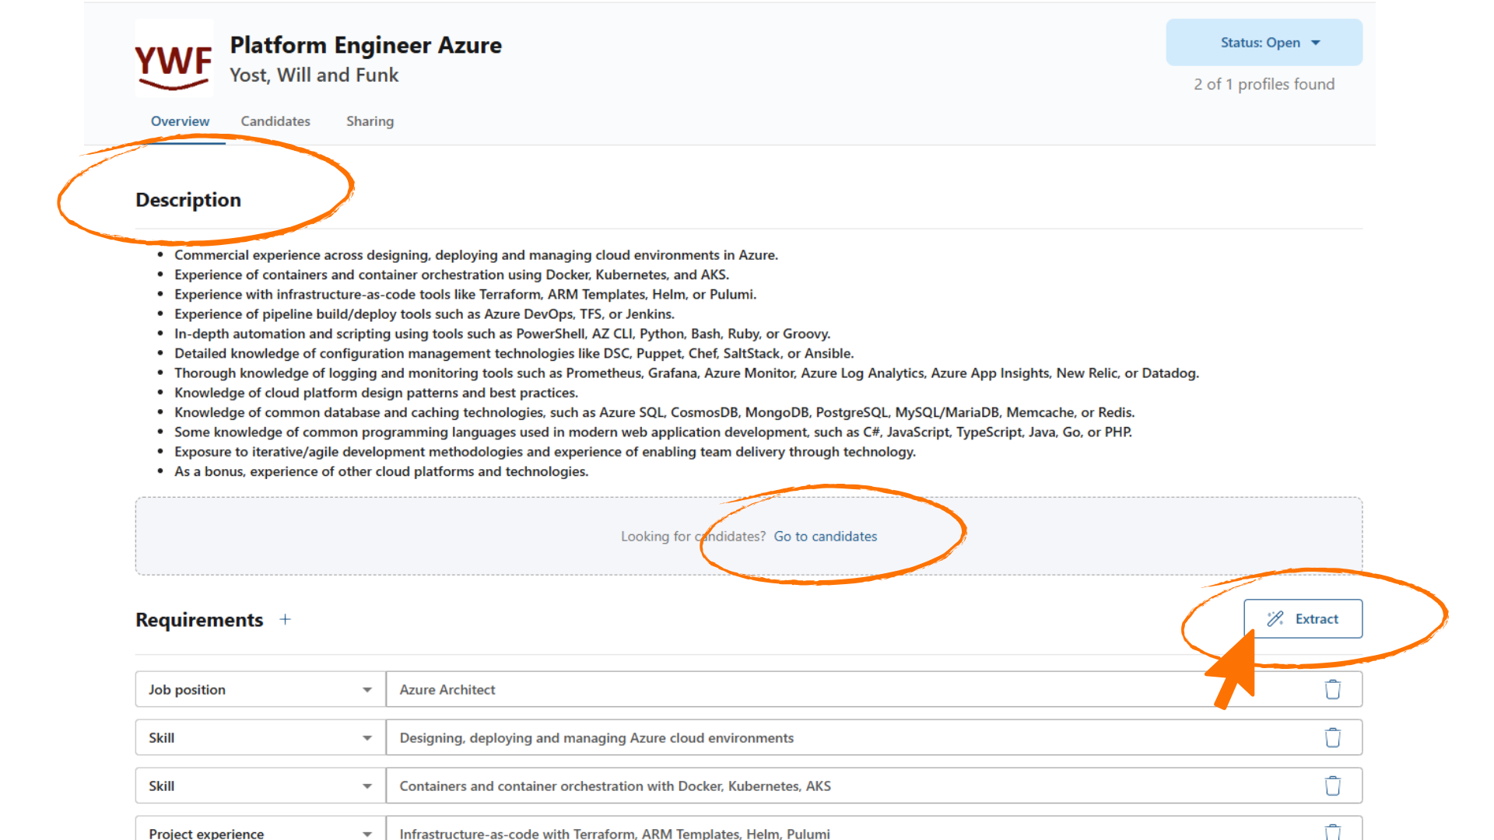The height and width of the screenshot is (840, 1494).
Task: Click the 2 of 1 profiles found text
Action: [1264, 84]
